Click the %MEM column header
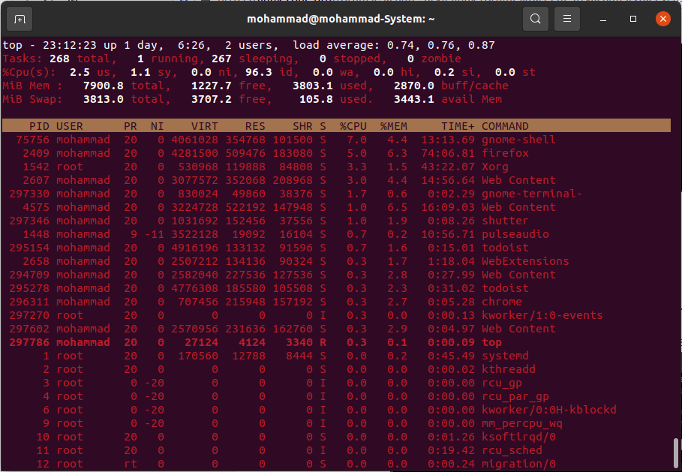This screenshot has width=682, height=472. tap(393, 126)
